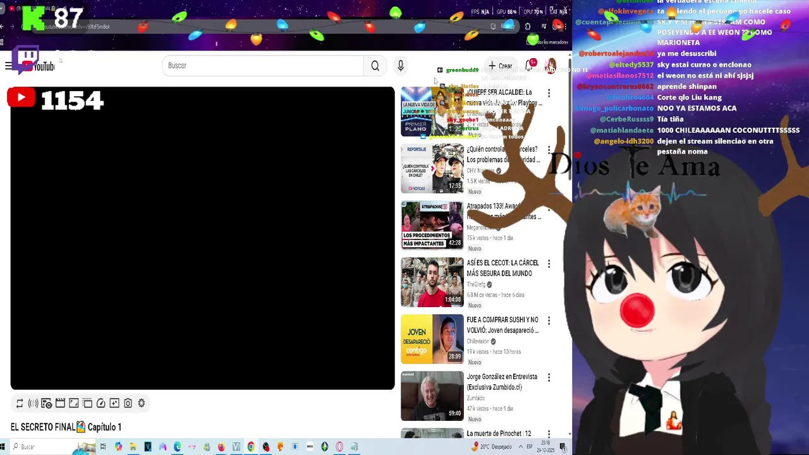Open YouTube notifications bell
This screenshot has width=809, height=455.
(530, 66)
